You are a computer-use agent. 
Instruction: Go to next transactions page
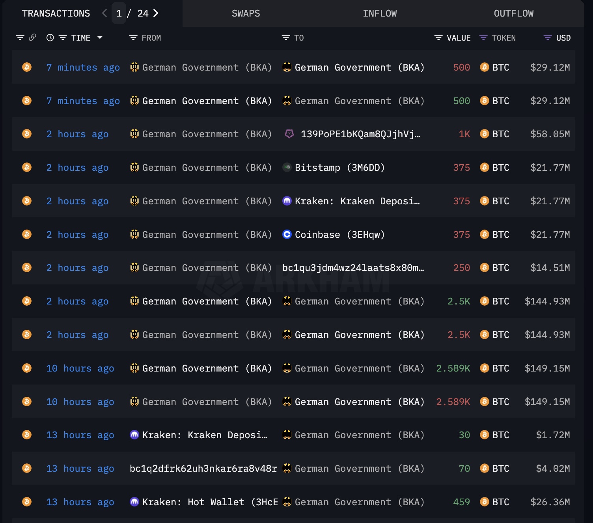(x=156, y=13)
